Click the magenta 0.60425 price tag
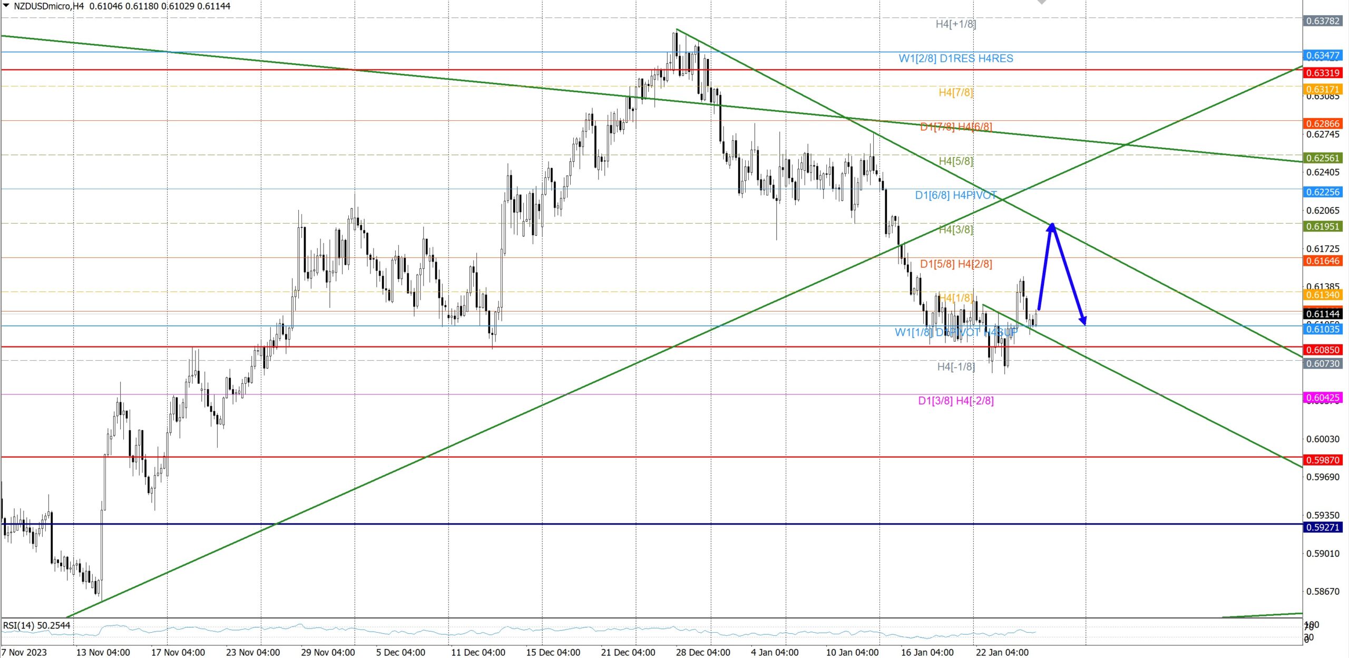The image size is (1349, 658). click(1322, 398)
